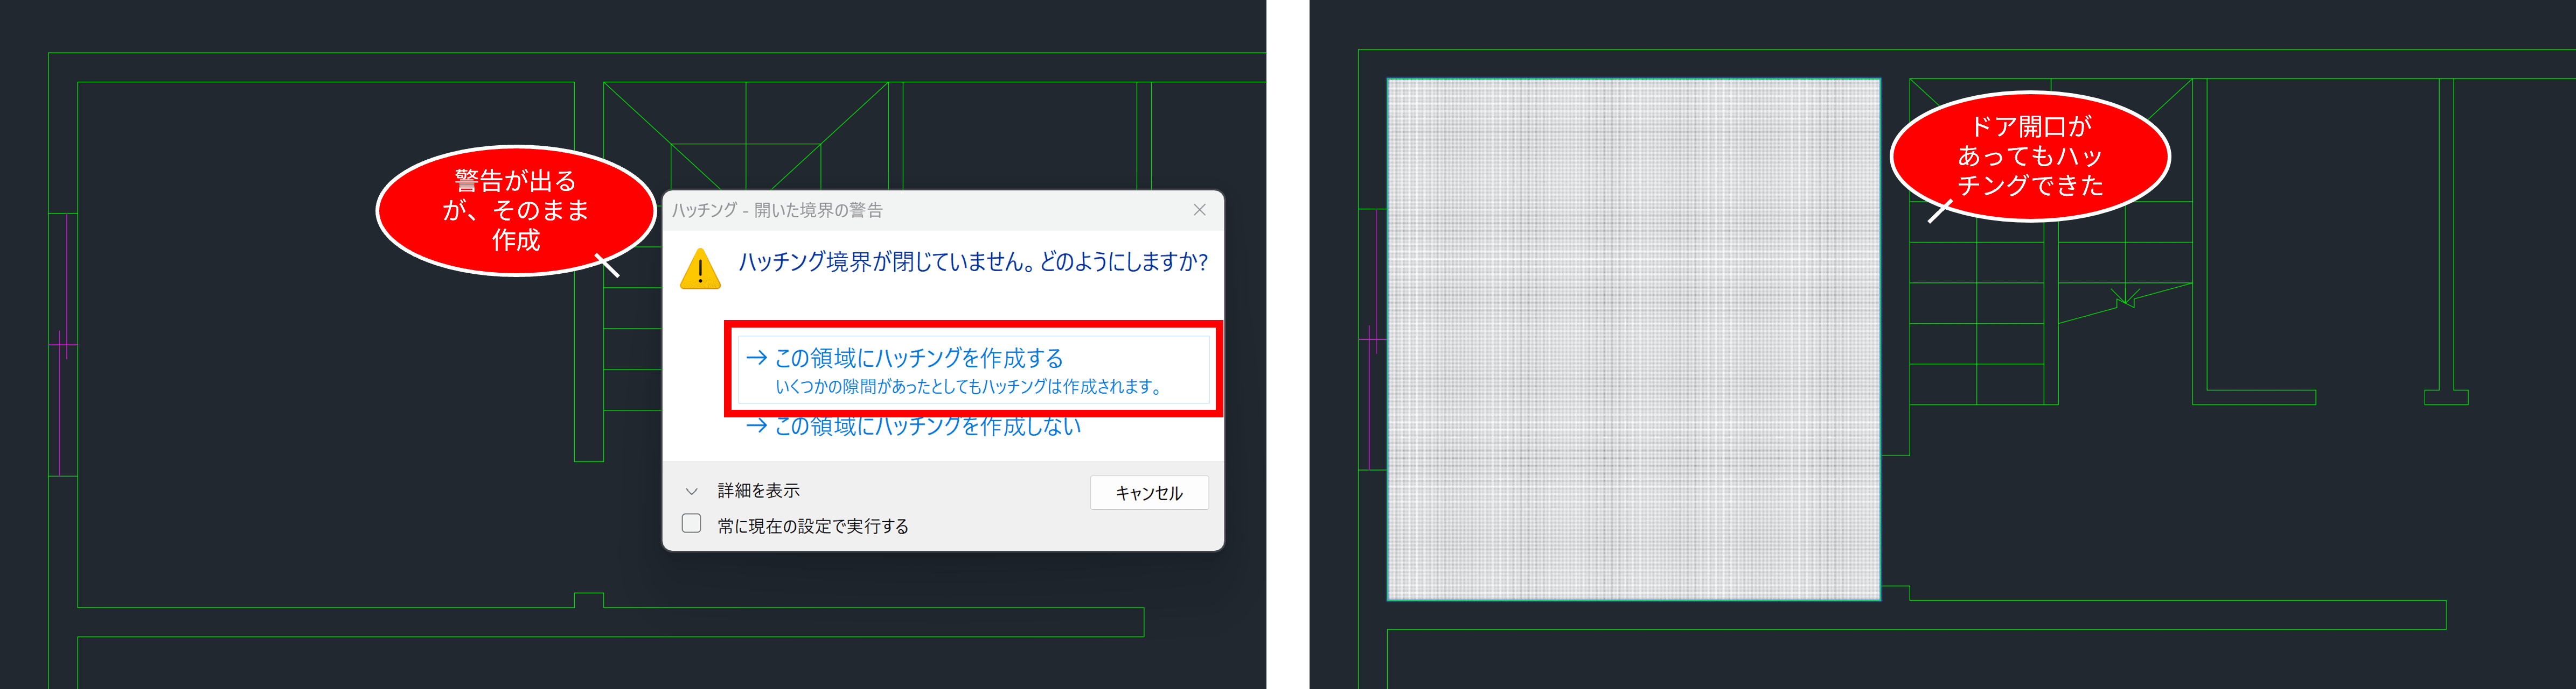Screen dimensions: 2576x689
Task: Click the ハッチング dialog title bar
Action: click(x=900, y=210)
